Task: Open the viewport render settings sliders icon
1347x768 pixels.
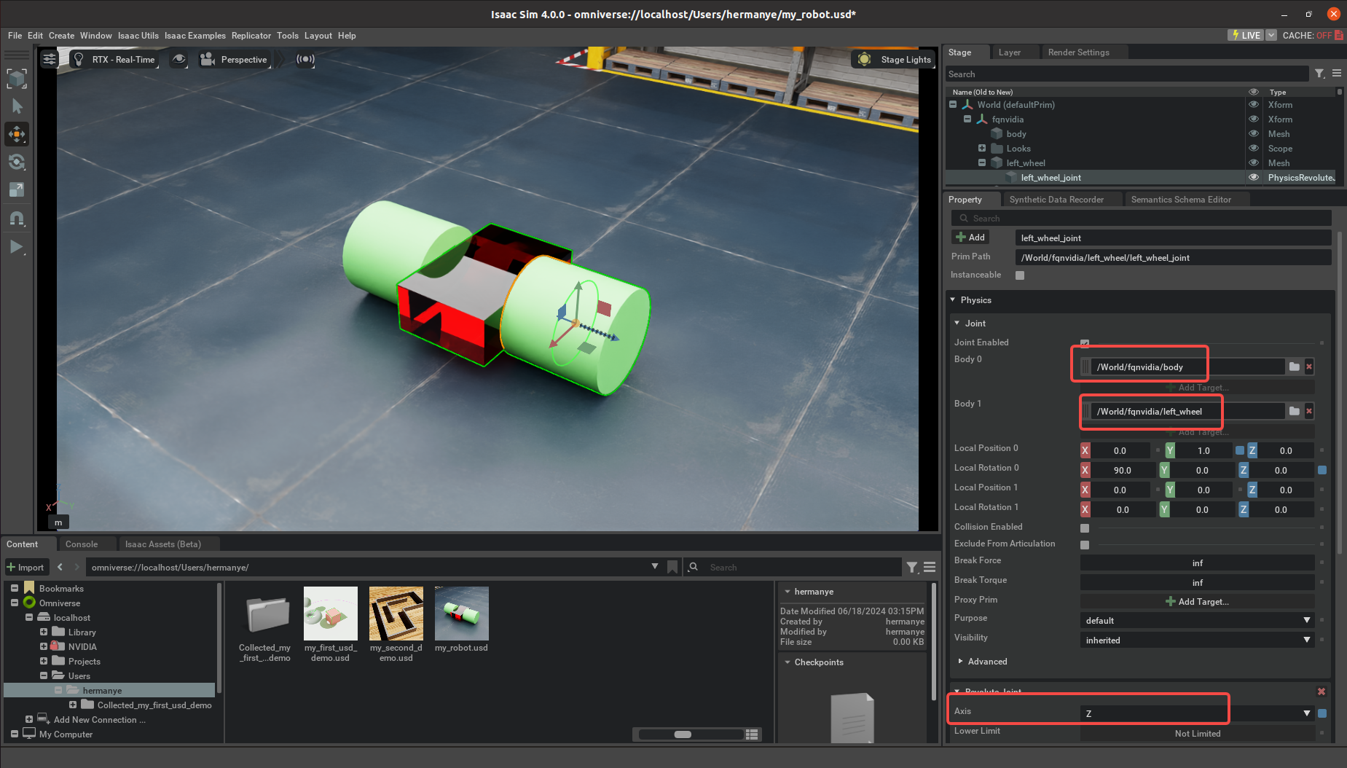Action: [x=49, y=59]
